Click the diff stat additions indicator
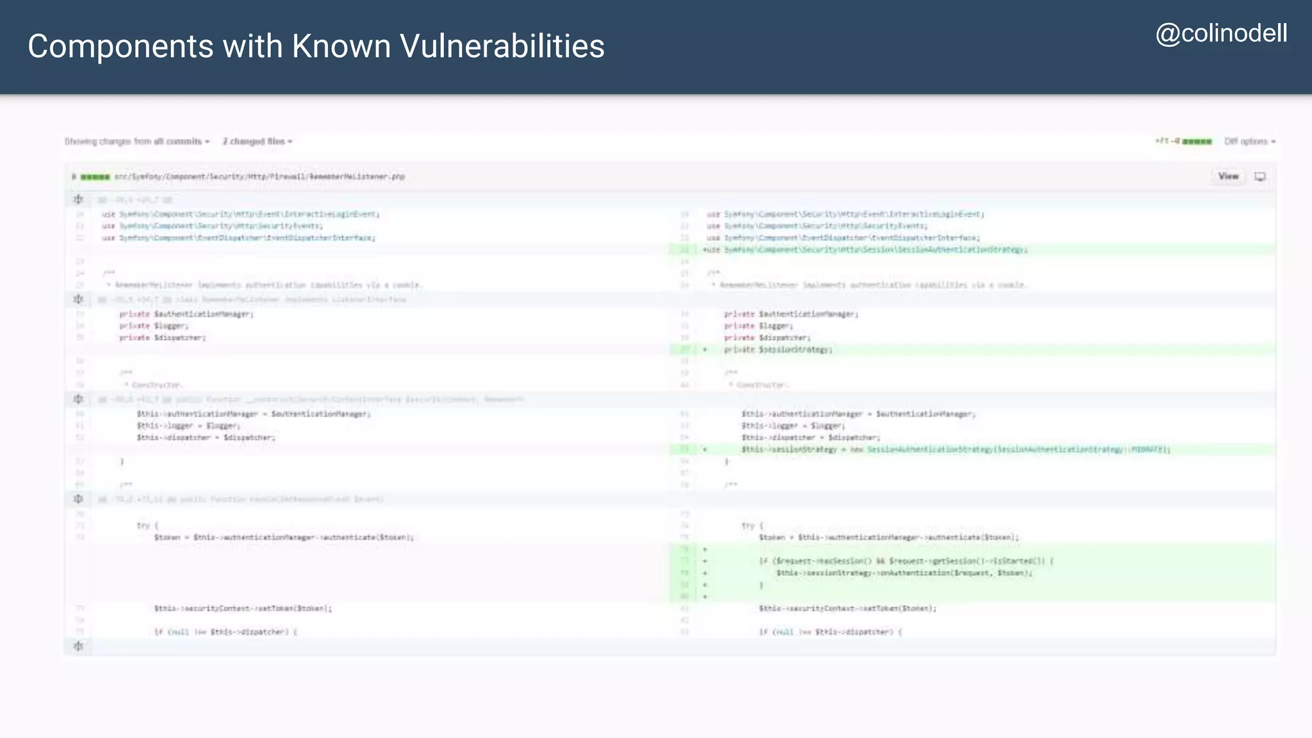Screen dimensions: 1312x738 (1184, 142)
